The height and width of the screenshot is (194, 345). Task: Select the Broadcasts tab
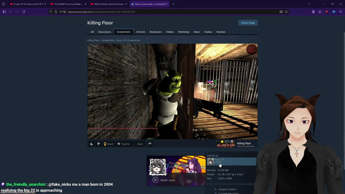[156, 32]
